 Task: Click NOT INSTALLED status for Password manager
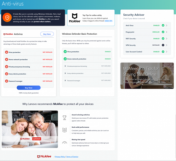pyautogui.click(x=47, y=81)
